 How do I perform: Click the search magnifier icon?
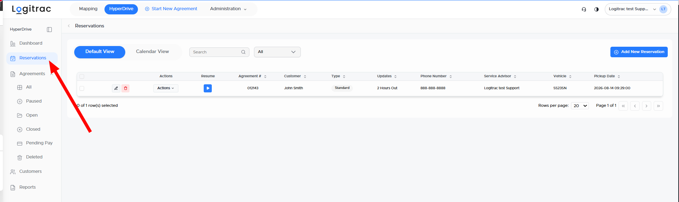pos(243,52)
